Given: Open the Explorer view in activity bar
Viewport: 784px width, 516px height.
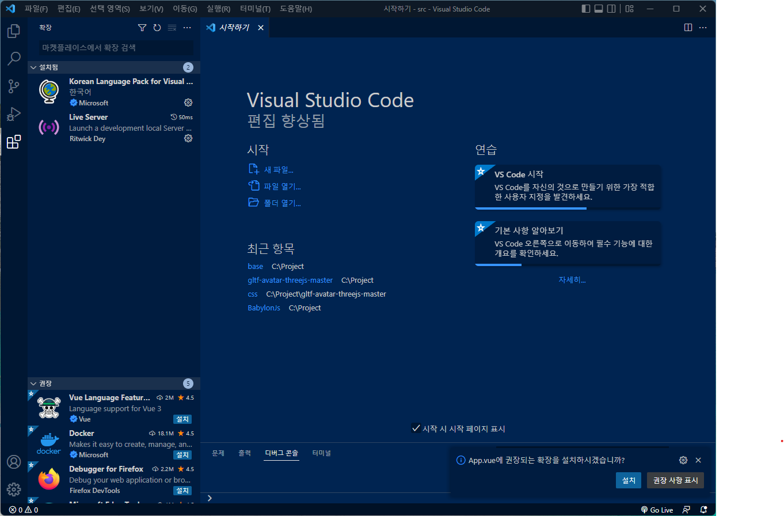Looking at the screenshot, I should coord(14,31).
